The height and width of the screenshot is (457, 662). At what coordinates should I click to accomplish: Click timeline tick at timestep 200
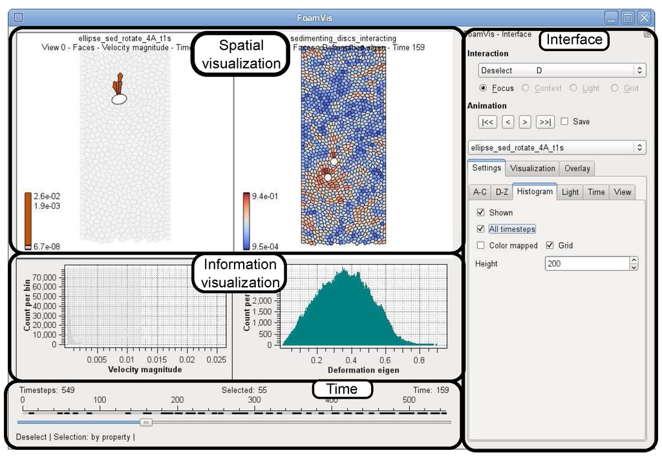click(x=177, y=408)
